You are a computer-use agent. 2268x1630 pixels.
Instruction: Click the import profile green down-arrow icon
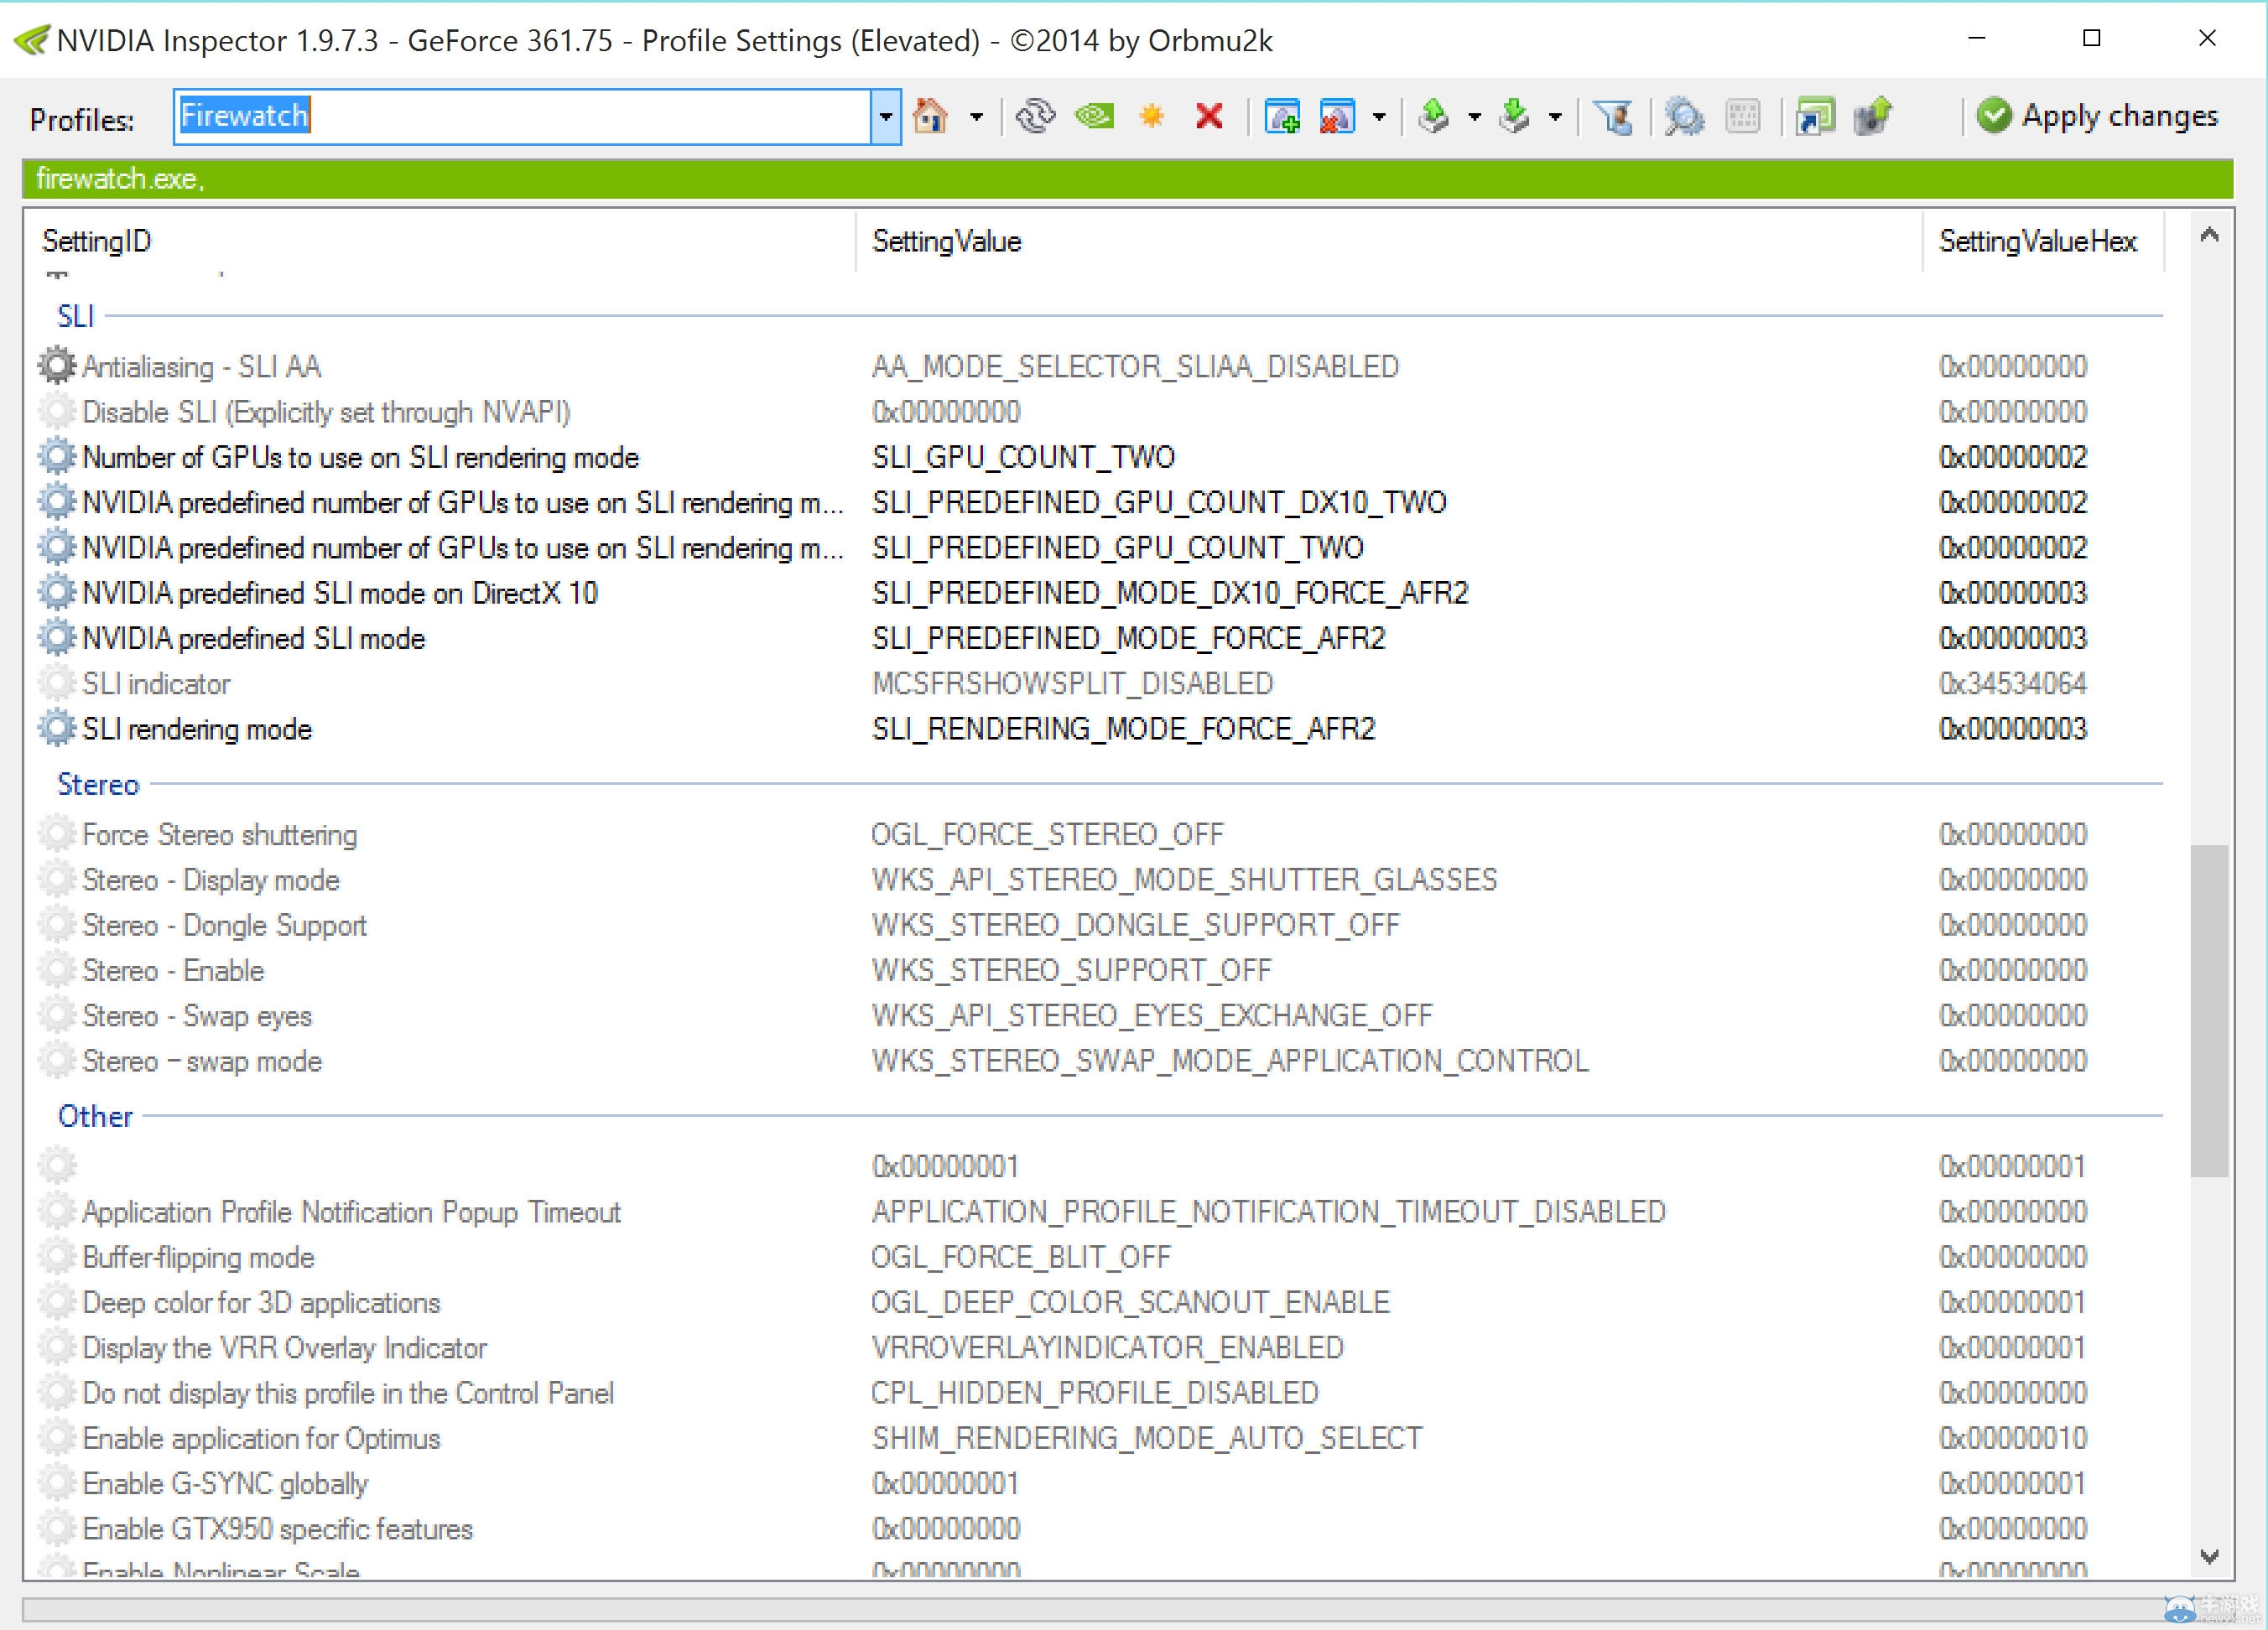(x=1515, y=116)
